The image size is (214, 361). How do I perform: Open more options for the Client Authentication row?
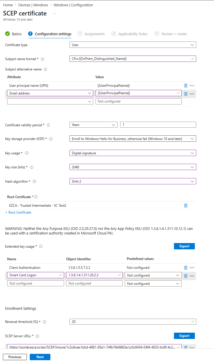[192, 267]
